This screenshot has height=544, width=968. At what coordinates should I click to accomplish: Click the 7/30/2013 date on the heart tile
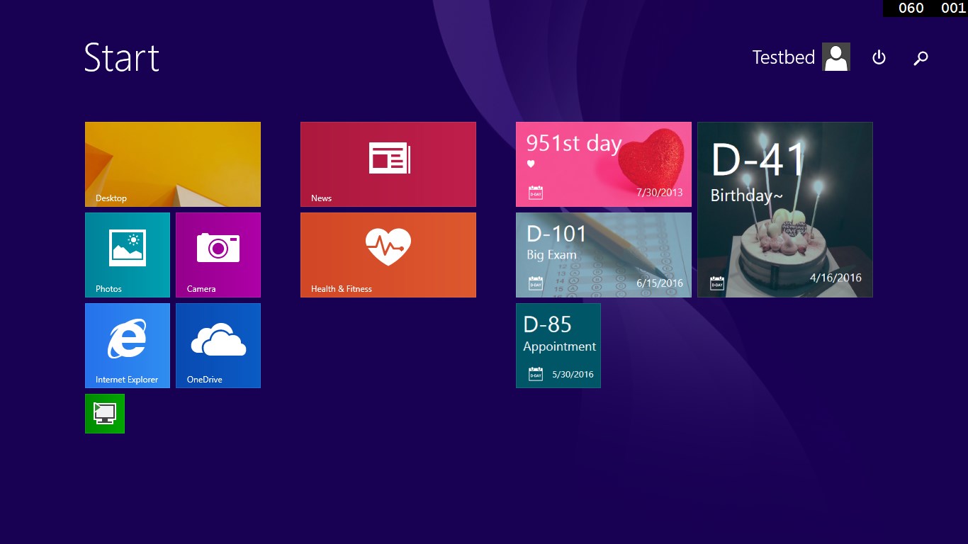pyautogui.click(x=660, y=192)
